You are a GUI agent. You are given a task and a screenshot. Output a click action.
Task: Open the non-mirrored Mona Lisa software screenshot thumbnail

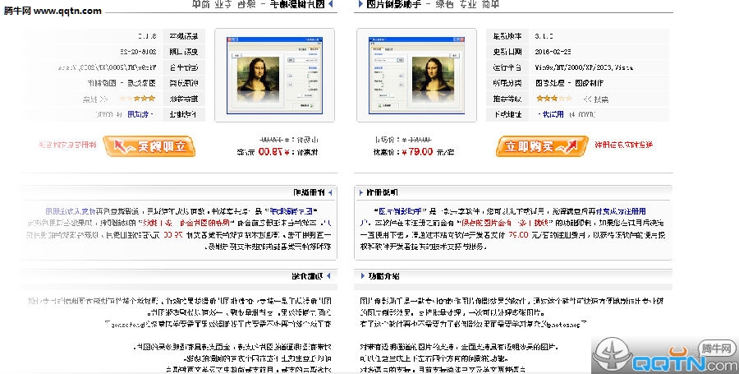pos(416,75)
